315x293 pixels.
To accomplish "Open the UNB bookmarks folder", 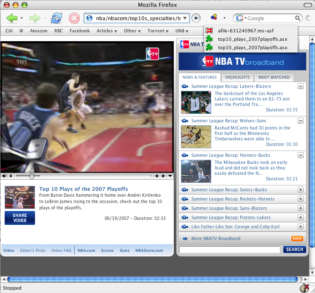I will 182,31.
